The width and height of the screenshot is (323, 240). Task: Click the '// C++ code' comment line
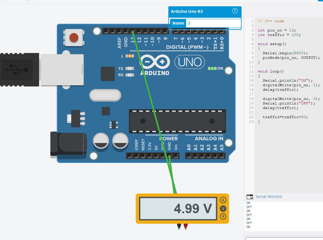pos(271,21)
